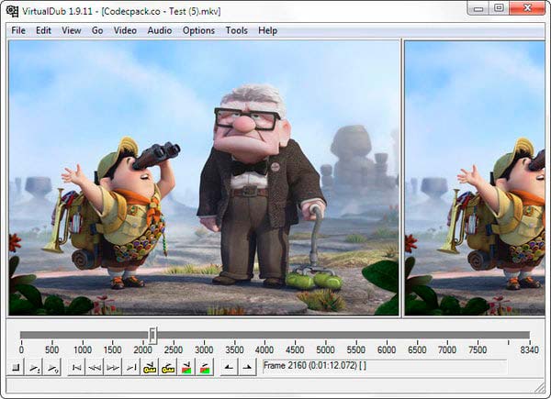Screen dimensions: 551x399
Task: Go to the next keyframe
Action: coord(168,368)
